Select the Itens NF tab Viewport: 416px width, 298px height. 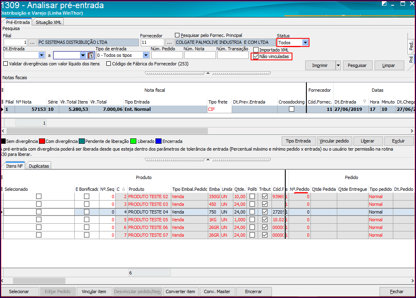14,166
